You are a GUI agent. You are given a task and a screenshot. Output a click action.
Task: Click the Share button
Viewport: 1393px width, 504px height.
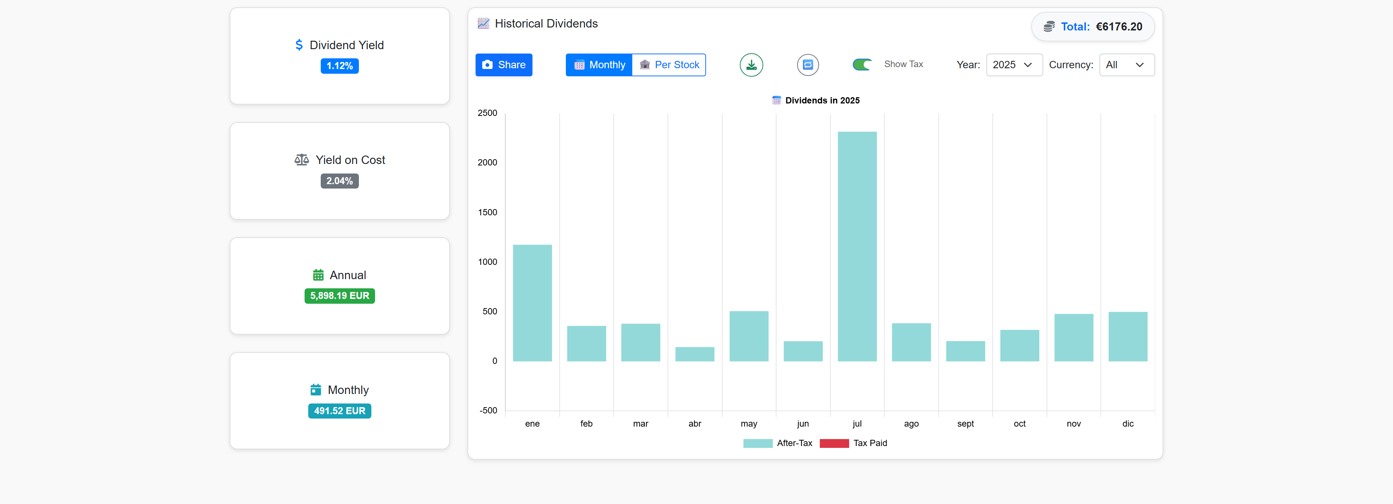(503, 64)
